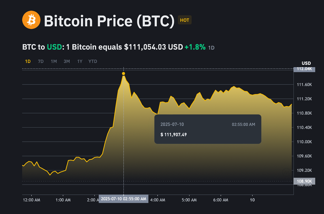Select the 3M chart range
The width and height of the screenshot is (324, 214).
pos(67,61)
